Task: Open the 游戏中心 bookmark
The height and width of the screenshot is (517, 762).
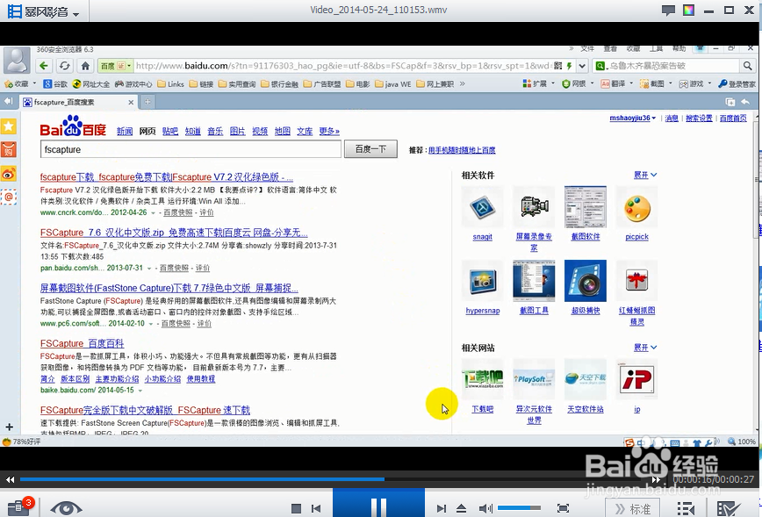Action: click(x=133, y=84)
